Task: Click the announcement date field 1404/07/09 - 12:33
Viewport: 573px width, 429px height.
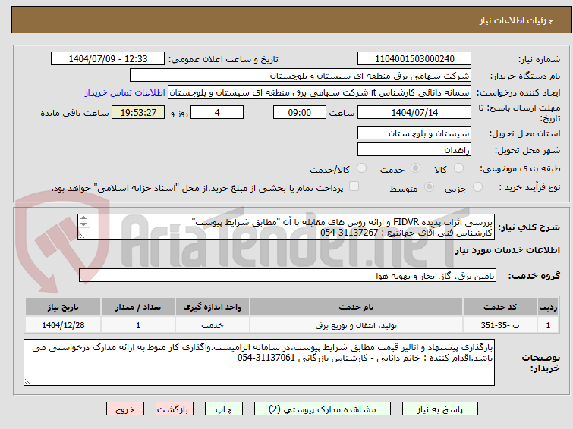Action: click(x=108, y=59)
